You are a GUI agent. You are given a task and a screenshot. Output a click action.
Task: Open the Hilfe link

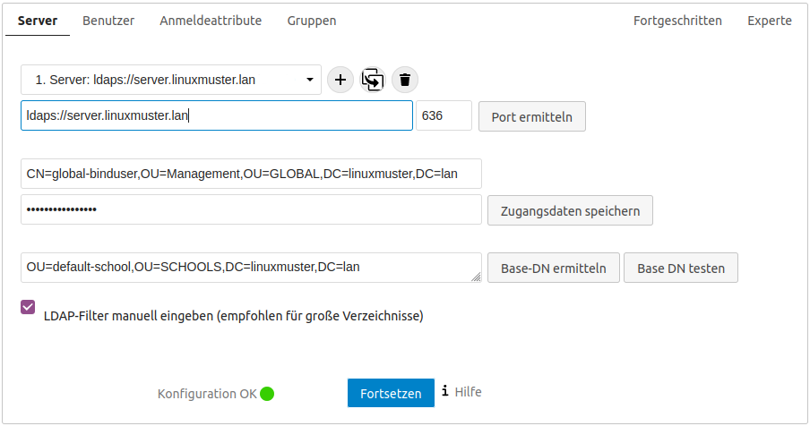(x=468, y=392)
